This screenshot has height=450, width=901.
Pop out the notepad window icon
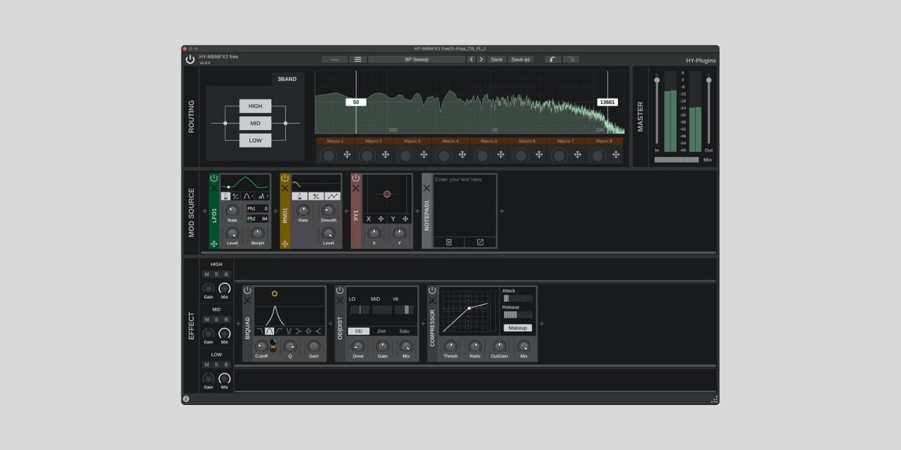[x=480, y=242]
